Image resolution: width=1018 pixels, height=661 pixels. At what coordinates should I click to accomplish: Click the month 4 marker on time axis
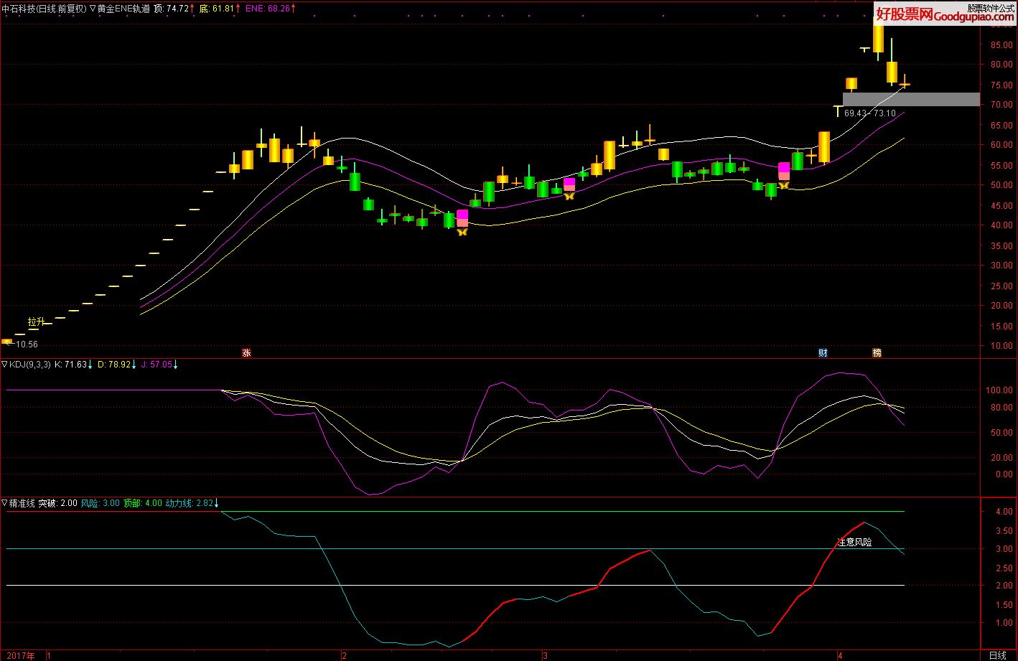(x=839, y=655)
